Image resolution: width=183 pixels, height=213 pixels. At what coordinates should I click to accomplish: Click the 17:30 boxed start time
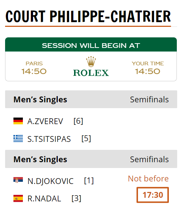pos(152,195)
